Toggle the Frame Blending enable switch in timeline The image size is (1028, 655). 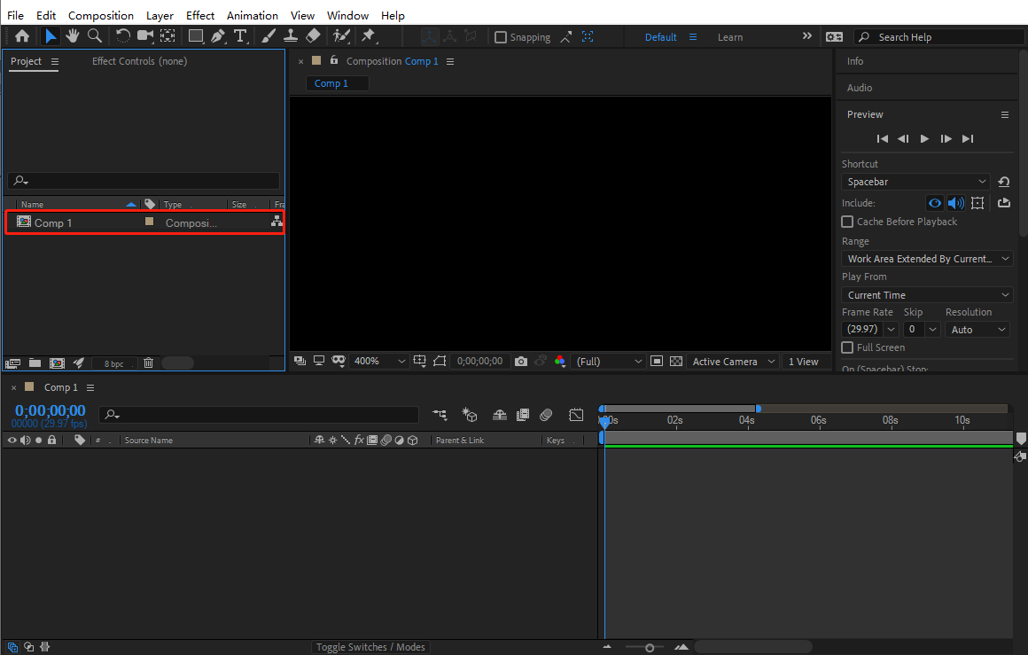[x=523, y=415]
